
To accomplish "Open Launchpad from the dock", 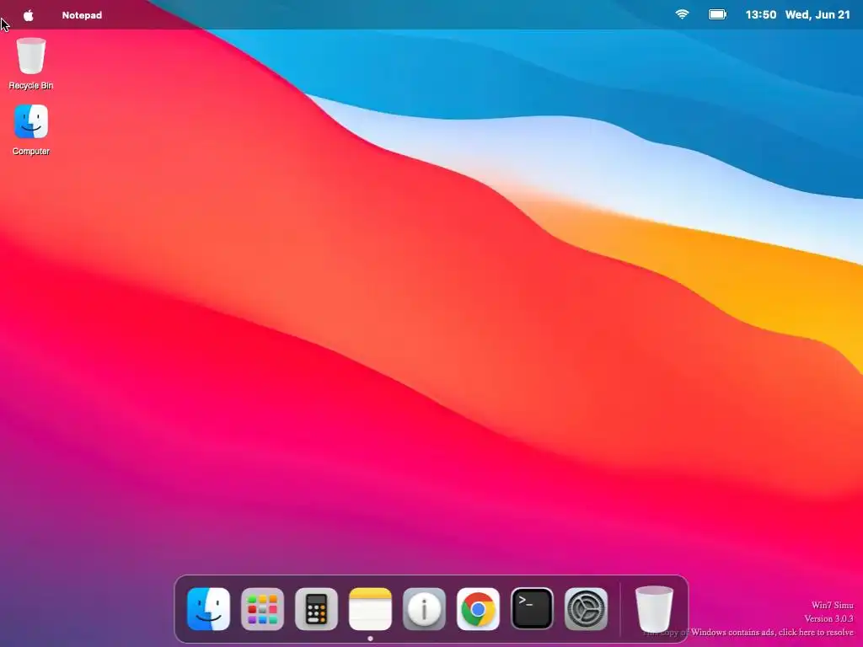I will pos(263,609).
